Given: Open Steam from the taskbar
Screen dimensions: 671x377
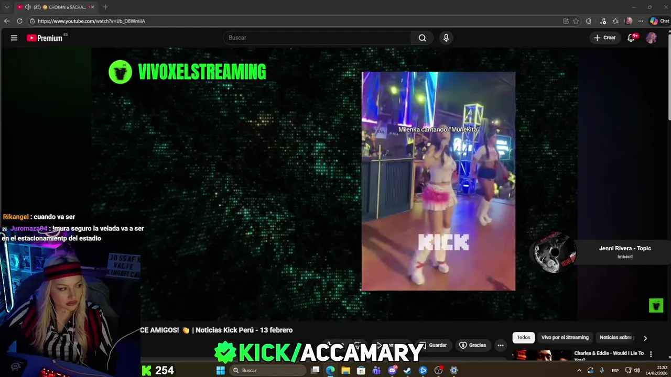Looking at the screenshot, I should [407, 370].
